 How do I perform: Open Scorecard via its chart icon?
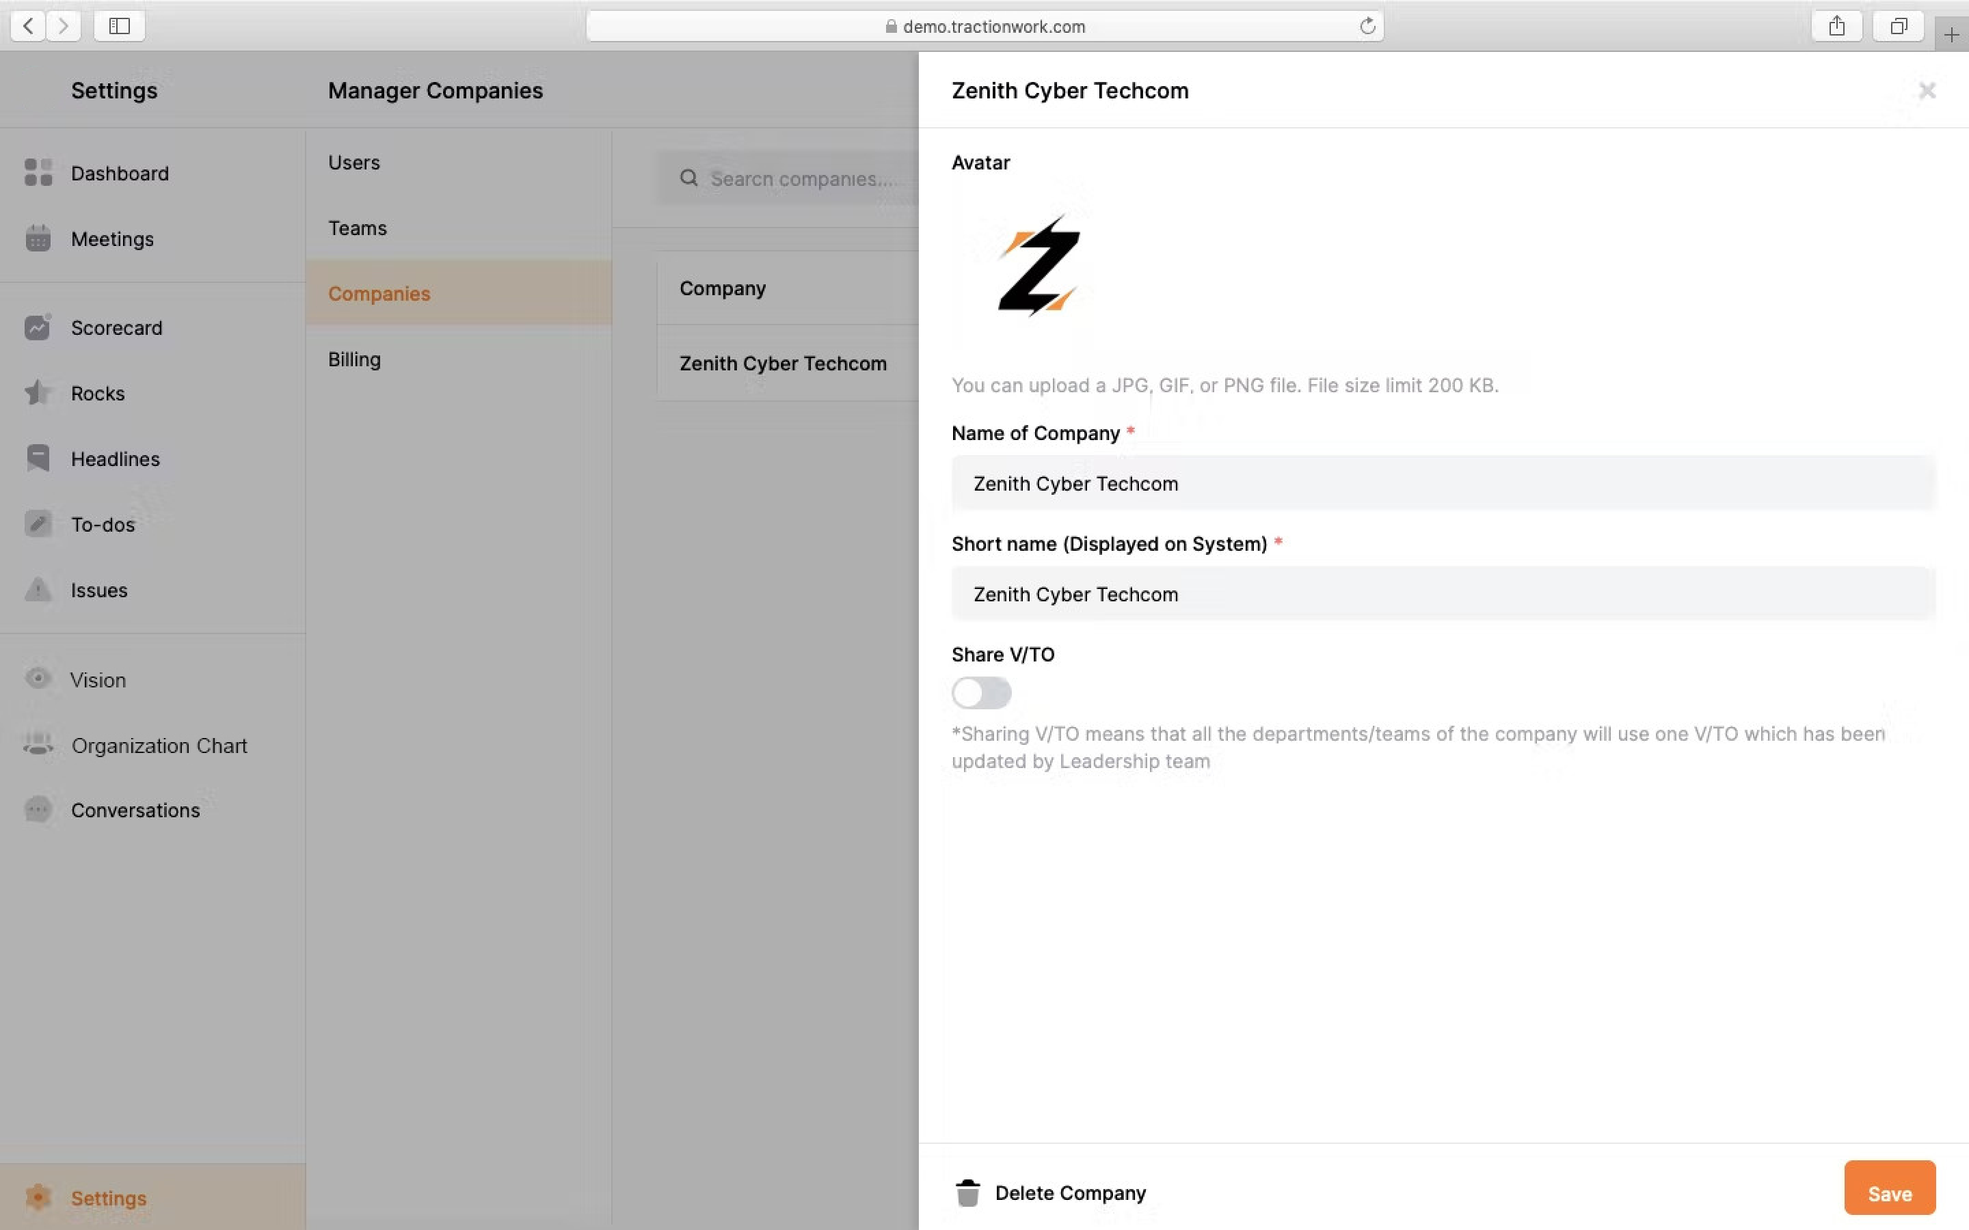(x=38, y=327)
